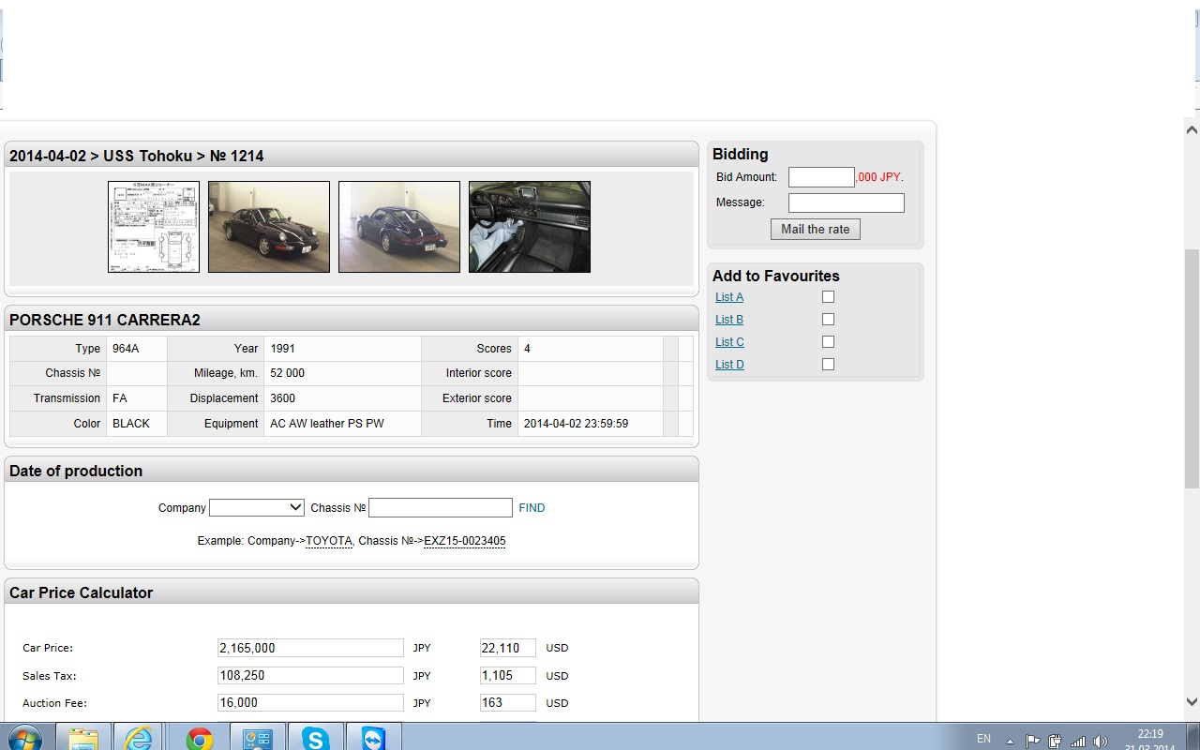1200x750 pixels.
Task: Open File Explorer from the taskbar
Action: [83, 737]
